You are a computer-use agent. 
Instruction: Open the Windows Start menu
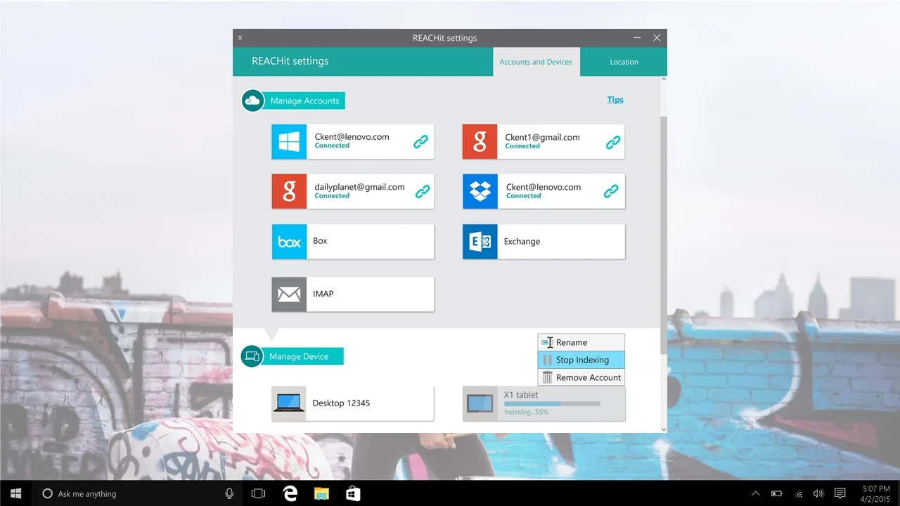[15, 493]
